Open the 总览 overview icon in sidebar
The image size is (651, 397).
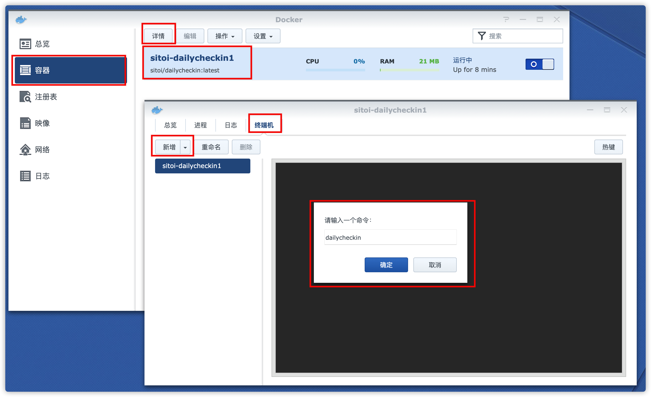[25, 44]
